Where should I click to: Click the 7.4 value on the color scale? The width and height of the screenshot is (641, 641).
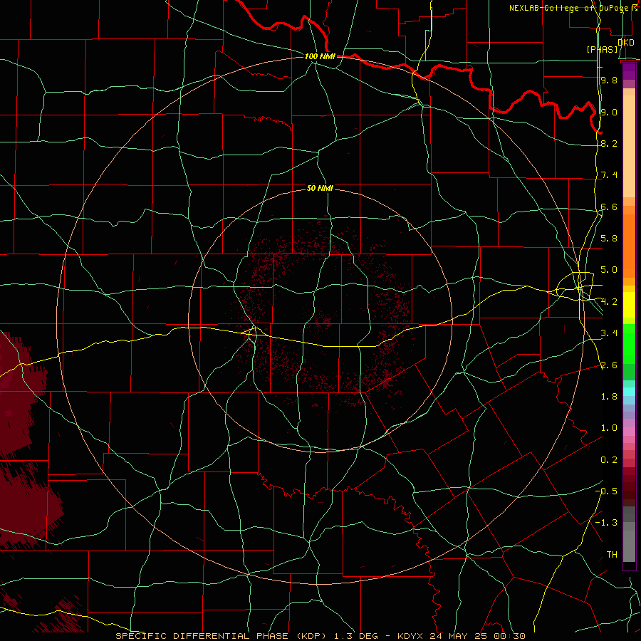click(x=609, y=175)
